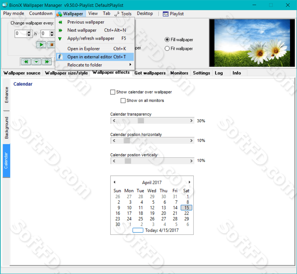Click the Calendar horizontal position slider thumb
The image size is (297, 274).
[127, 141]
